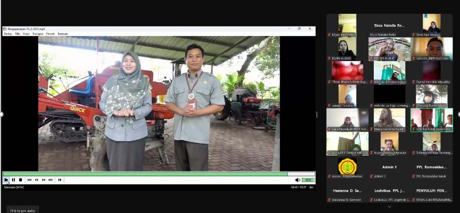Screen dimensions: 460x213
Task: Click the Play button in media player
Action: pos(6,180)
